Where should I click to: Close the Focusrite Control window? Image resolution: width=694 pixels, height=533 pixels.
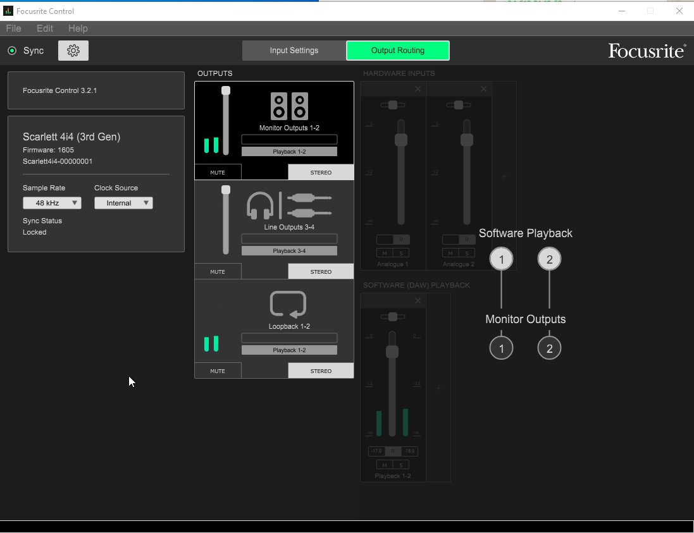(679, 11)
